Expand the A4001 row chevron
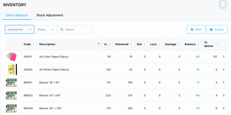The height and width of the screenshot is (115, 231). click(224, 57)
